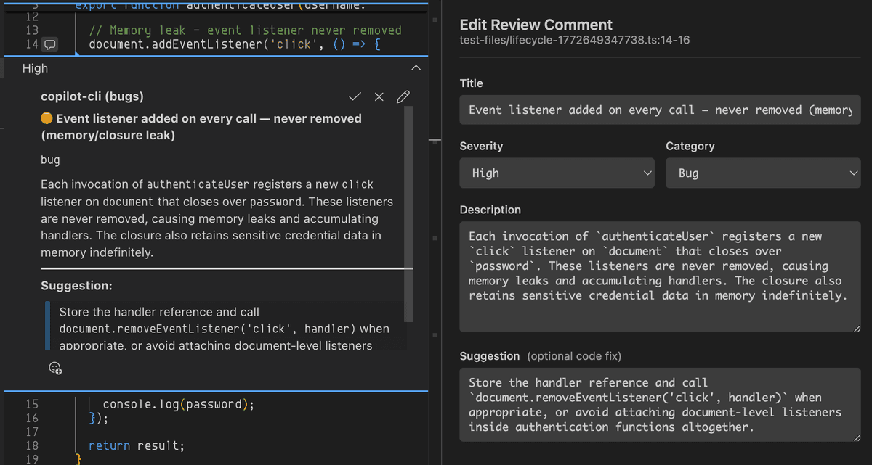Resolve the comment using the checkmark icon

(x=355, y=96)
